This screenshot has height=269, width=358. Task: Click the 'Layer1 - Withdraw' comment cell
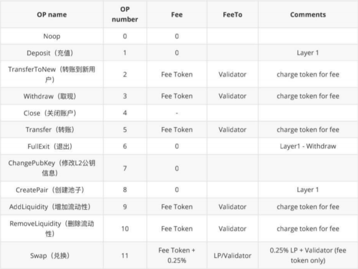(x=308, y=146)
